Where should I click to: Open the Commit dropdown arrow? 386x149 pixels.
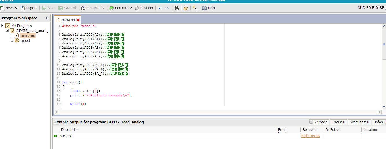coord(131,8)
